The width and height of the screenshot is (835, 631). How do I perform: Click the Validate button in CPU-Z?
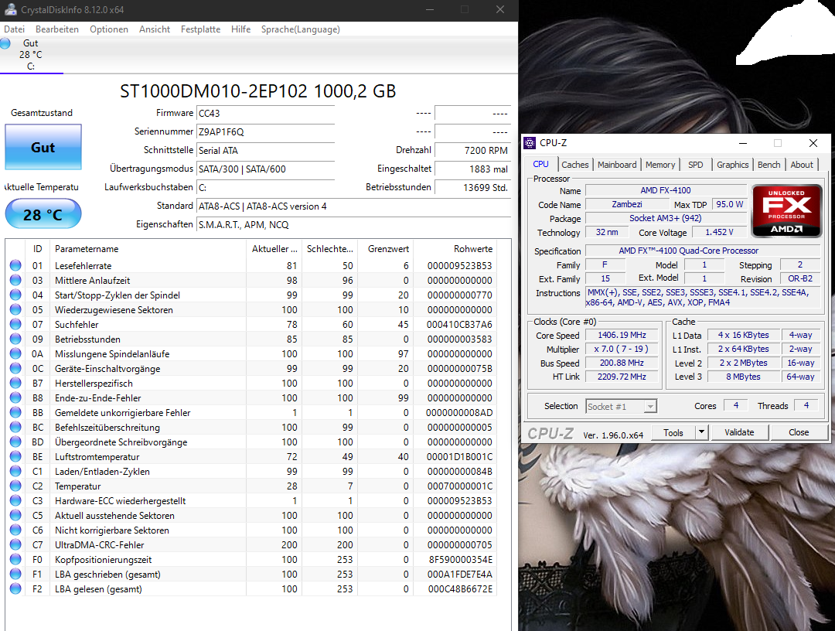tap(739, 432)
